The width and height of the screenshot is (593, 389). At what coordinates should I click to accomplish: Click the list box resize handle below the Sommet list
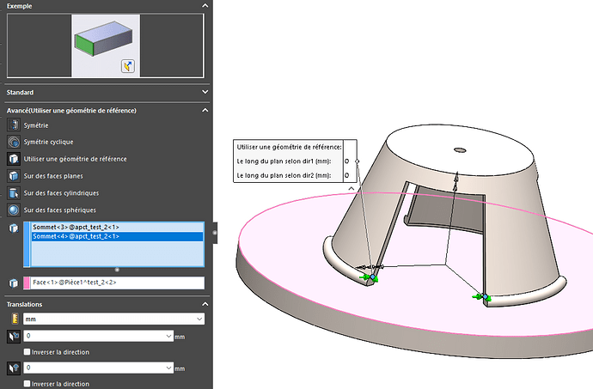click(x=117, y=270)
